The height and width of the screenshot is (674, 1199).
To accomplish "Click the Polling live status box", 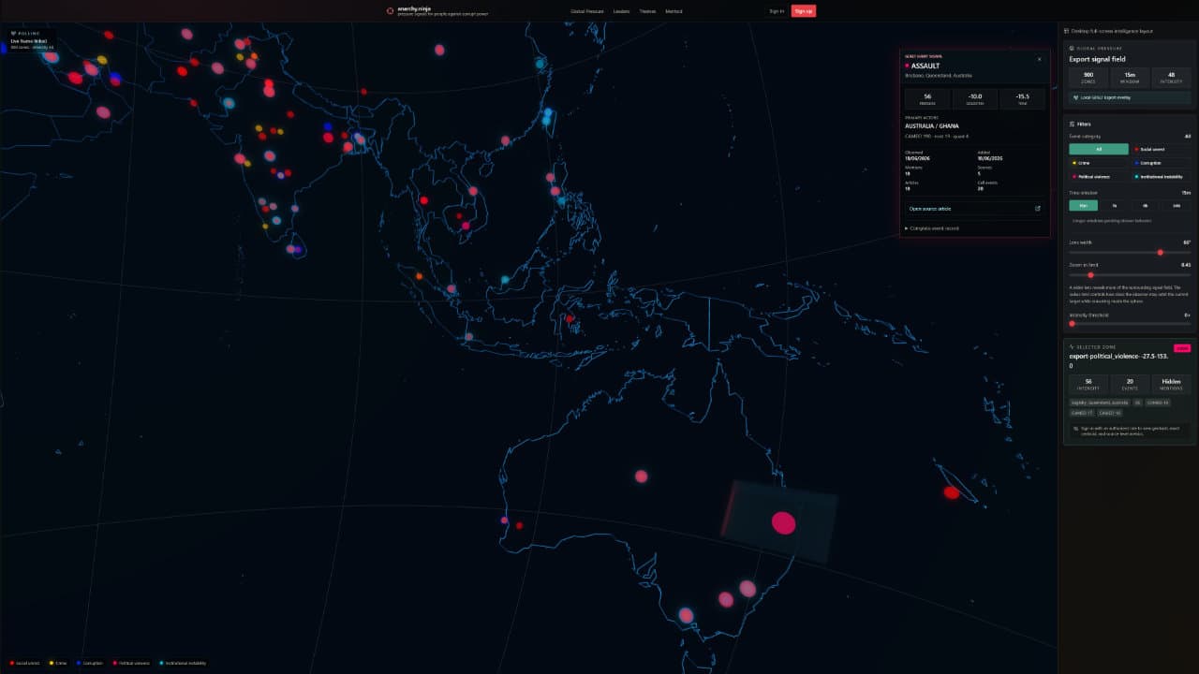I will (32, 40).
